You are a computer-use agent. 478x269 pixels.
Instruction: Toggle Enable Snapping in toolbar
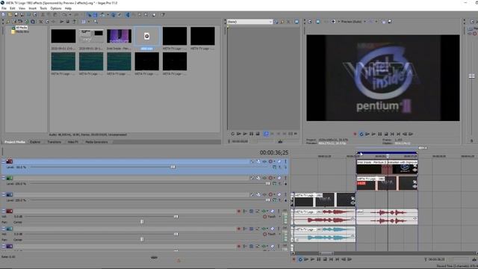click(x=89, y=15)
